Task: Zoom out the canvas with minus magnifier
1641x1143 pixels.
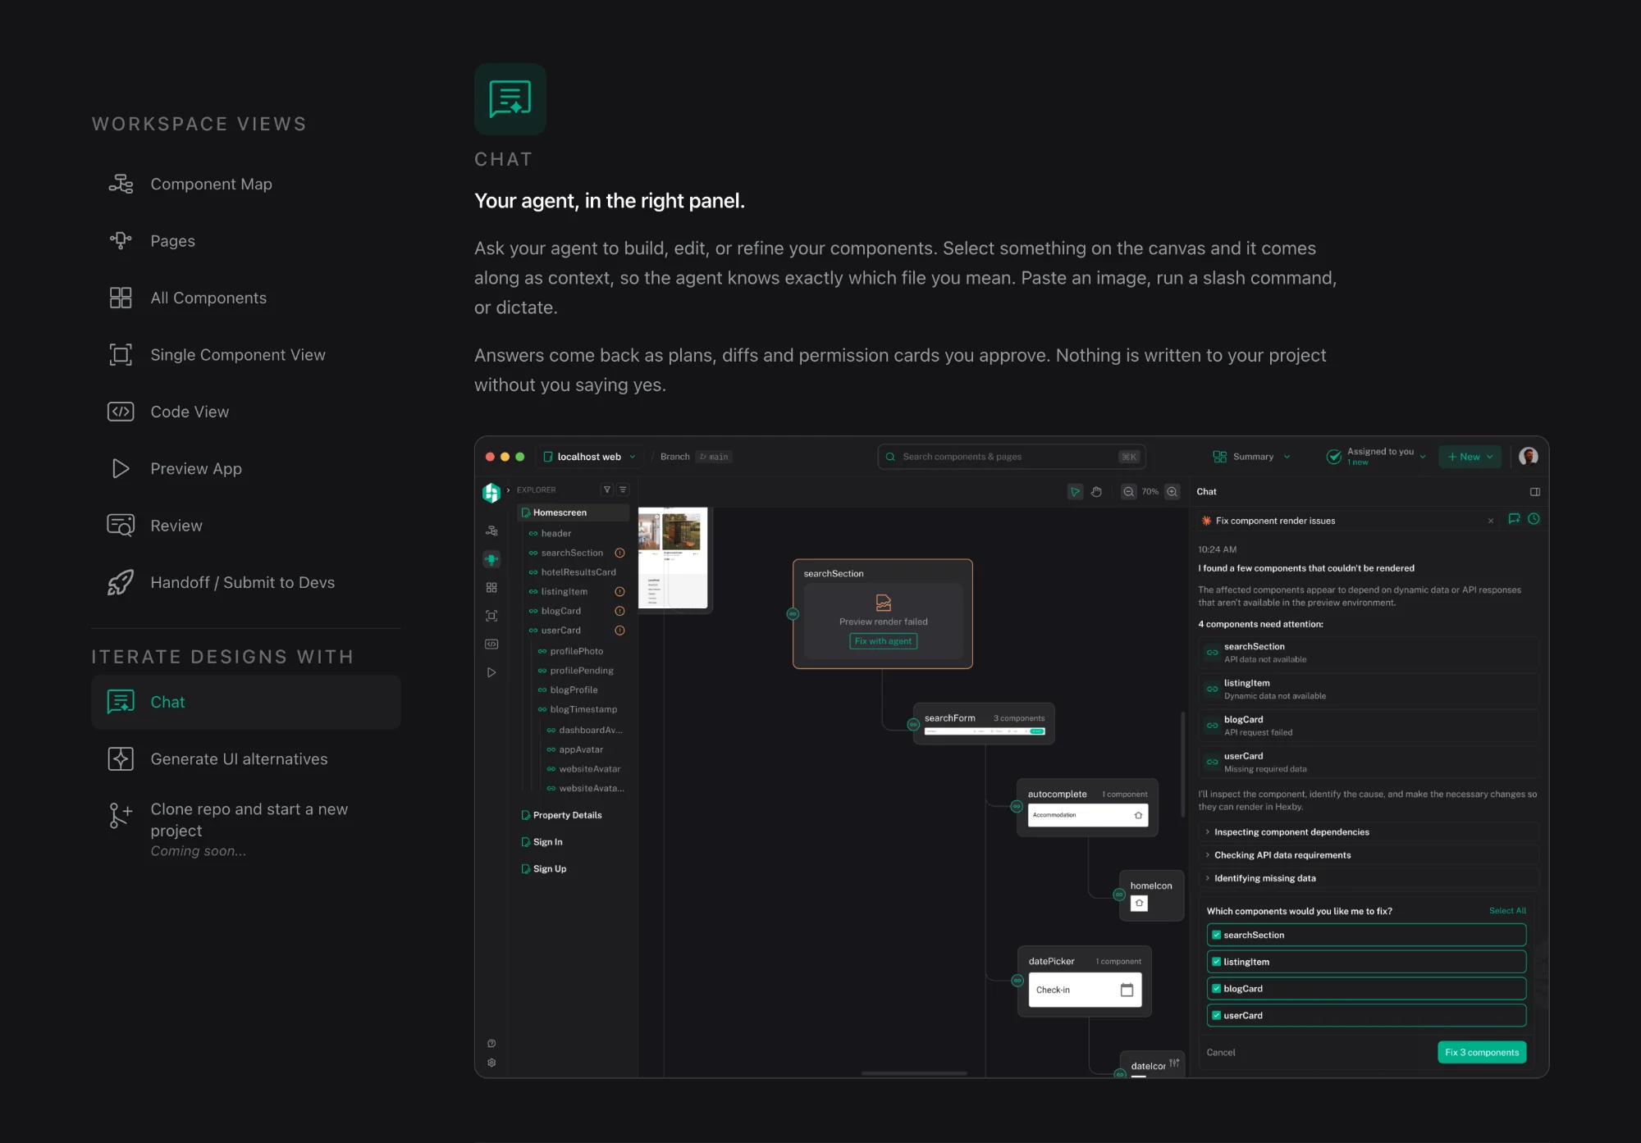Action: tap(1129, 492)
